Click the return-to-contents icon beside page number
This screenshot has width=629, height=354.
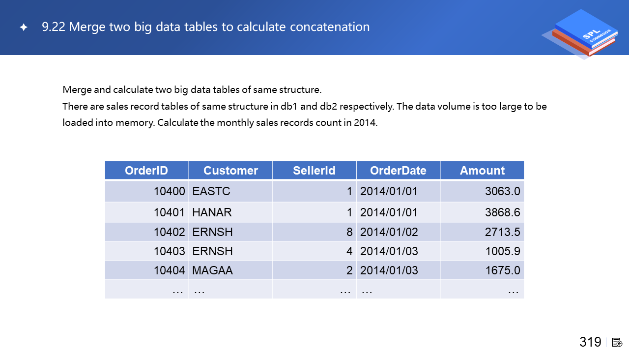pos(617,342)
